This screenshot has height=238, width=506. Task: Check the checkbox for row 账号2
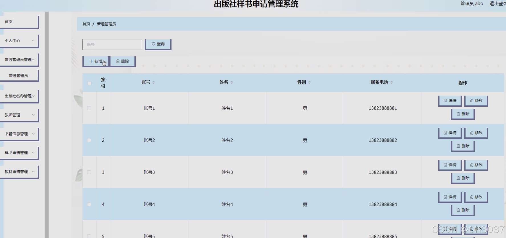89,140
